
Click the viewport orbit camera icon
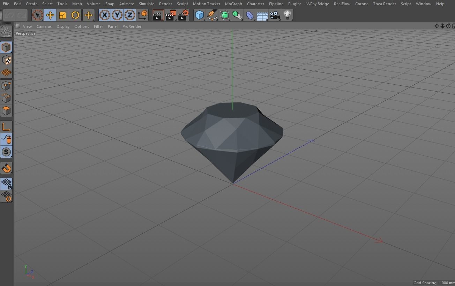[448, 26]
